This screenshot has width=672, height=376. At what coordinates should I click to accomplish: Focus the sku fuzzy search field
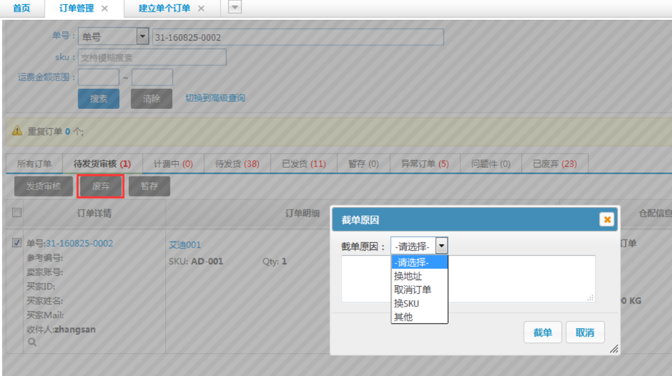152,57
